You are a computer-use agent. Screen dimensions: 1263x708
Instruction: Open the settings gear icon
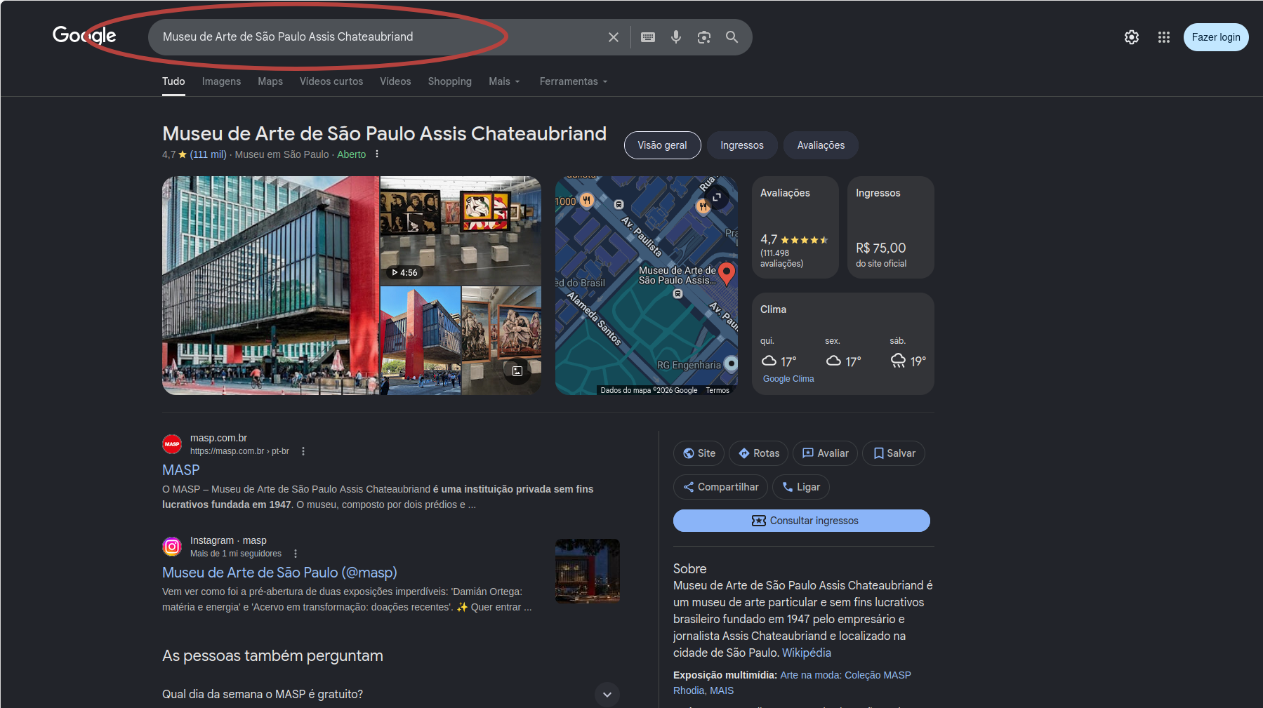click(x=1132, y=37)
